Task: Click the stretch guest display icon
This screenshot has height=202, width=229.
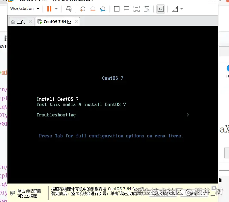Action: pyautogui.click(x=175, y=9)
